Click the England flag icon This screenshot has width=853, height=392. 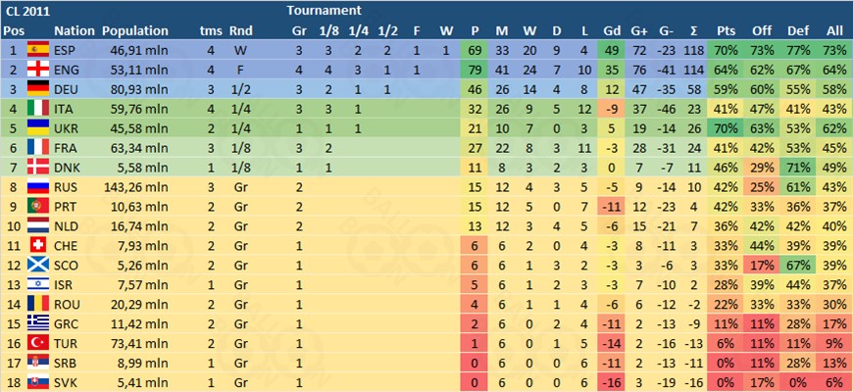[x=37, y=71]
